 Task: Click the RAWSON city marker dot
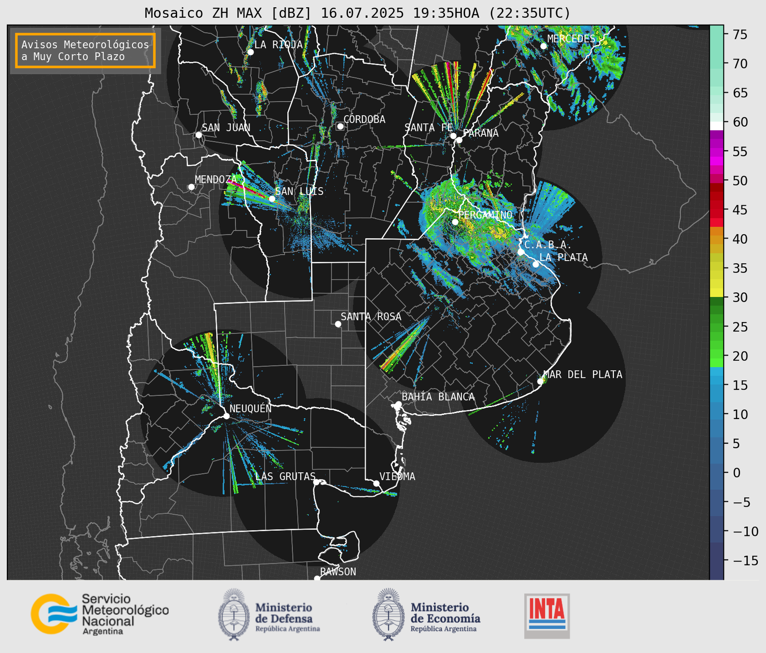(317, 579)
